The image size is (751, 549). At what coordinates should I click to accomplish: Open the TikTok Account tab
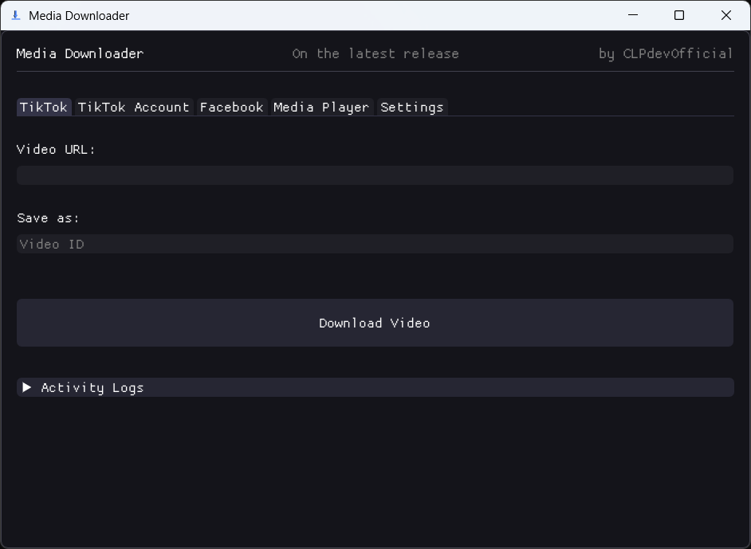(134, 107)
